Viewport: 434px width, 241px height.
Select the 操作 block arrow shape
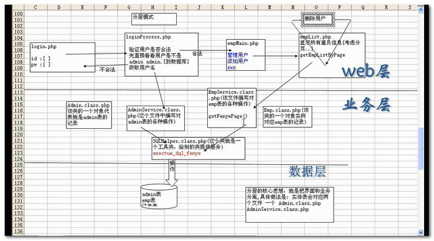(172, 173)
